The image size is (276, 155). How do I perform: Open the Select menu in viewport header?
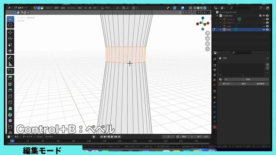pos(56,8)
